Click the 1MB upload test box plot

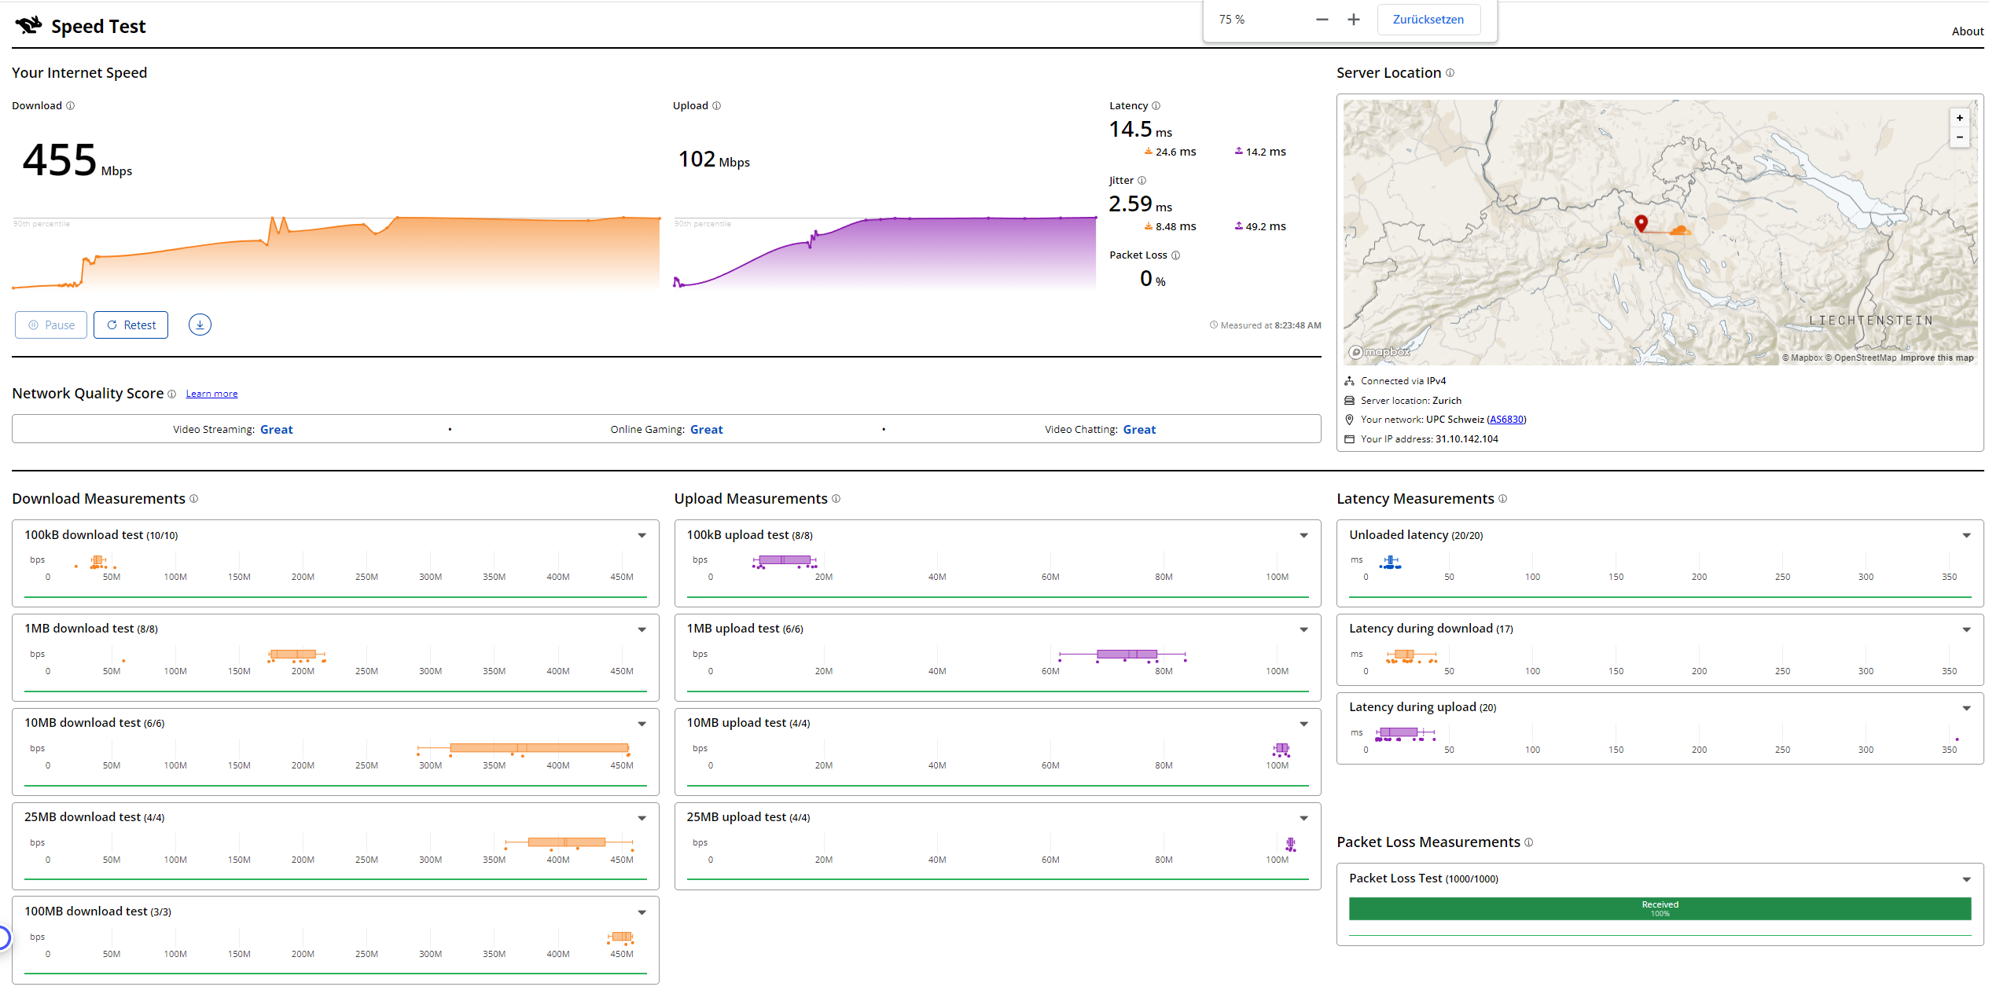1123,655
